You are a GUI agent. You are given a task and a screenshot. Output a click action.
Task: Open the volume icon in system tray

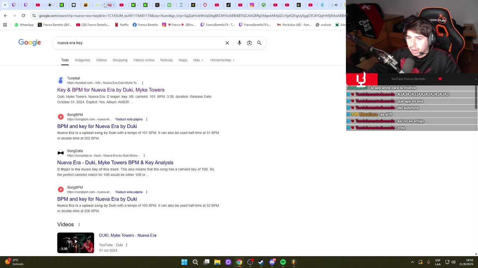pyautogui.click(x=453, y=262)
